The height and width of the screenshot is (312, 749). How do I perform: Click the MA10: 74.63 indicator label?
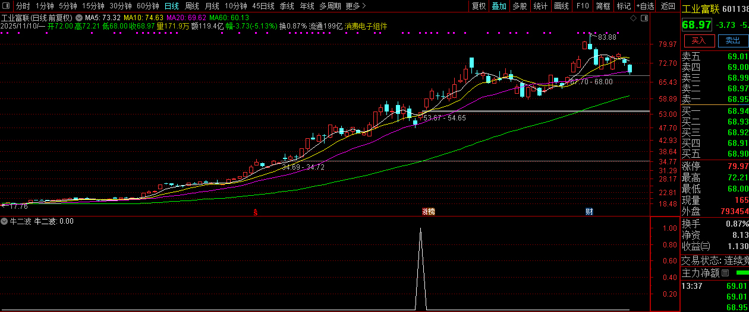coord(143,18)
